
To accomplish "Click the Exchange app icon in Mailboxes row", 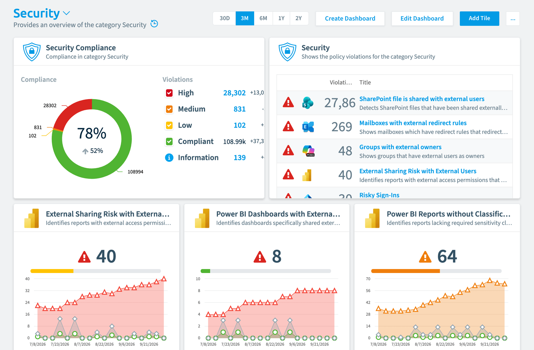I will point(308,127).
